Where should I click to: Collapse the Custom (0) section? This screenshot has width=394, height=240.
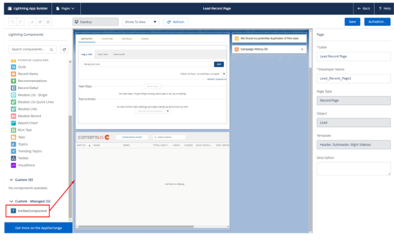(11, 180)
